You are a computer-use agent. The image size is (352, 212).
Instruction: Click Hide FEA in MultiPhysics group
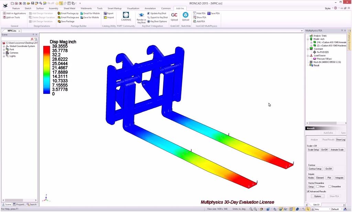tap(199, 13)
